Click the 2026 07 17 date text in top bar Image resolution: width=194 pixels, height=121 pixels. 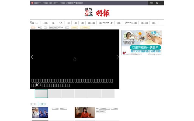pos(75,3)
